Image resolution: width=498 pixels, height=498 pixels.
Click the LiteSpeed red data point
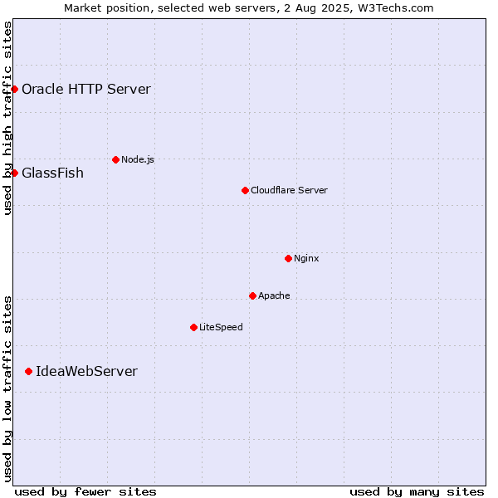point(193,328)
